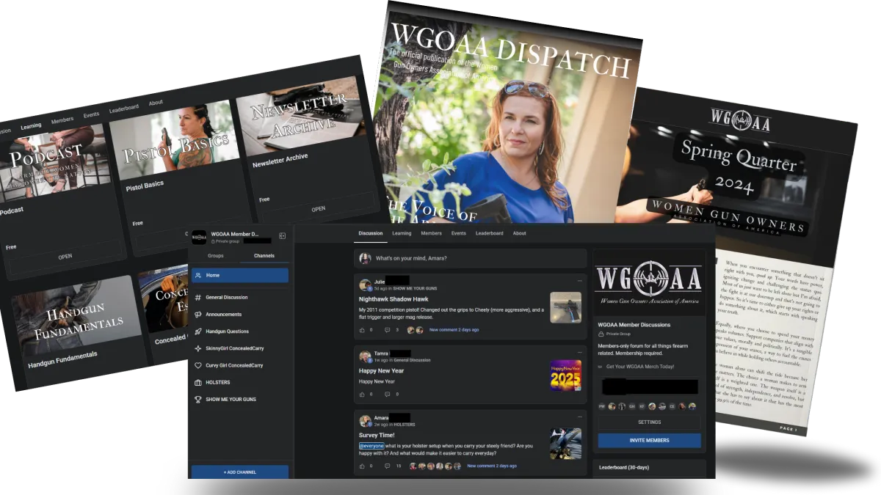Open comments on the Nighthawk Shadow Hawk post
The image size is (881, 495).
click(x=388, y=330)
